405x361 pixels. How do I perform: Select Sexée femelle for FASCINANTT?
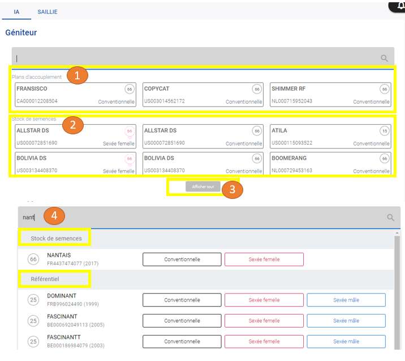pyautogui.click(x=264, y=341)
